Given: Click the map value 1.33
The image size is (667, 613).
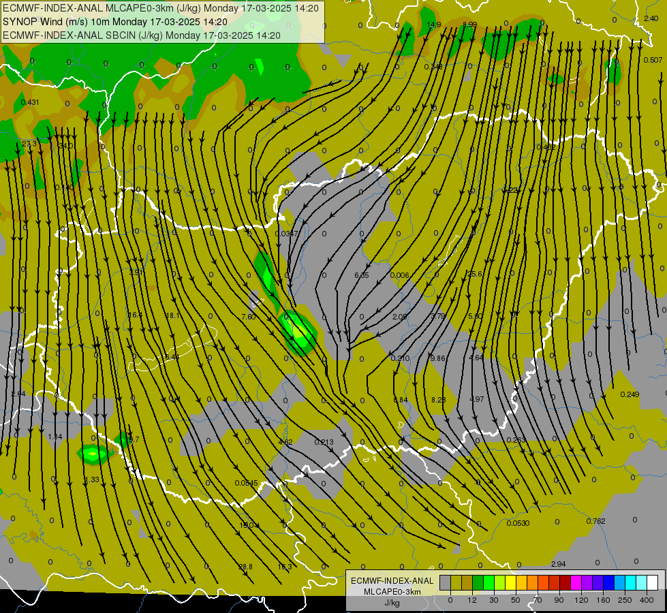Looking at the screenshot, I should (92, 480).
